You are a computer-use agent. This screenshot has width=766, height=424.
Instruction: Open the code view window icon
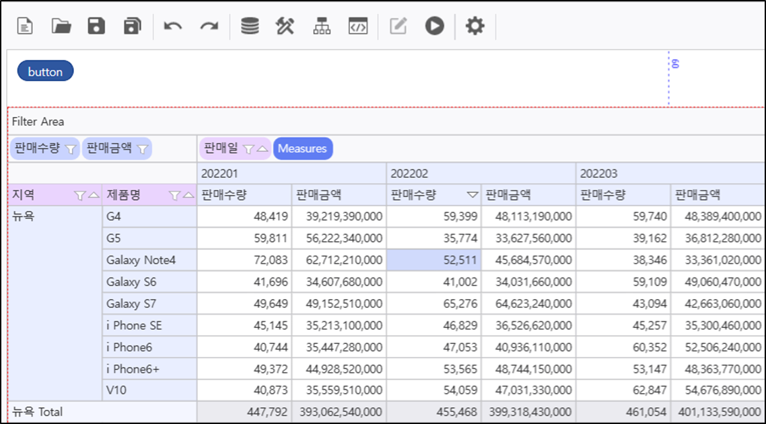pos(357,27)
